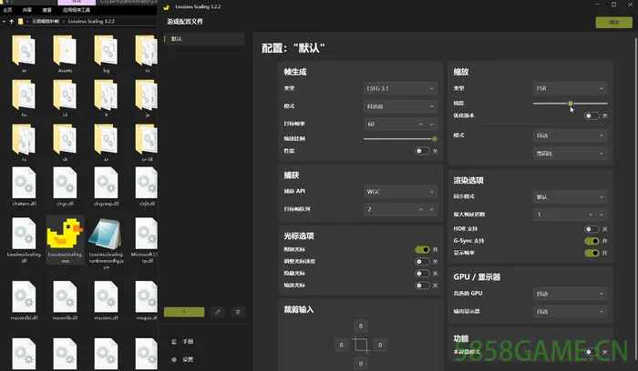Open 手册 manual in sidebar
638x371 pixels.
(x=188, y=341)
